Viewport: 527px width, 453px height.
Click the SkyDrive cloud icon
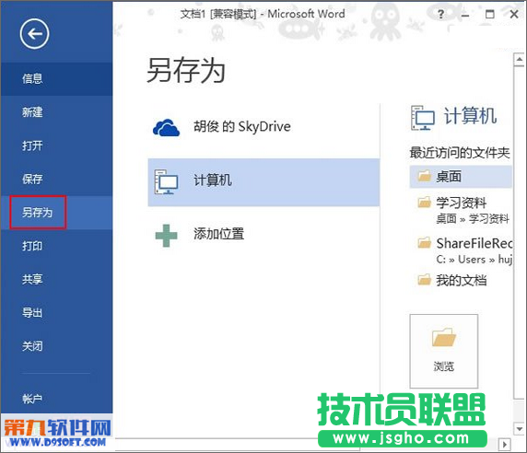pyautogui.click(x=166, y=127)
